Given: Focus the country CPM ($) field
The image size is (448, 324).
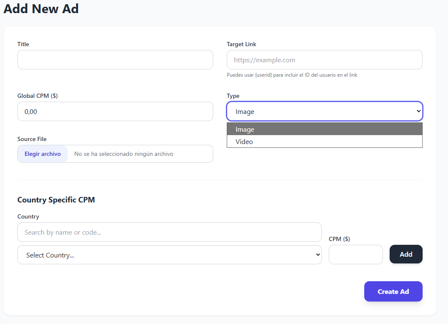Looking at the screenshot, I should tap(355, 255).
